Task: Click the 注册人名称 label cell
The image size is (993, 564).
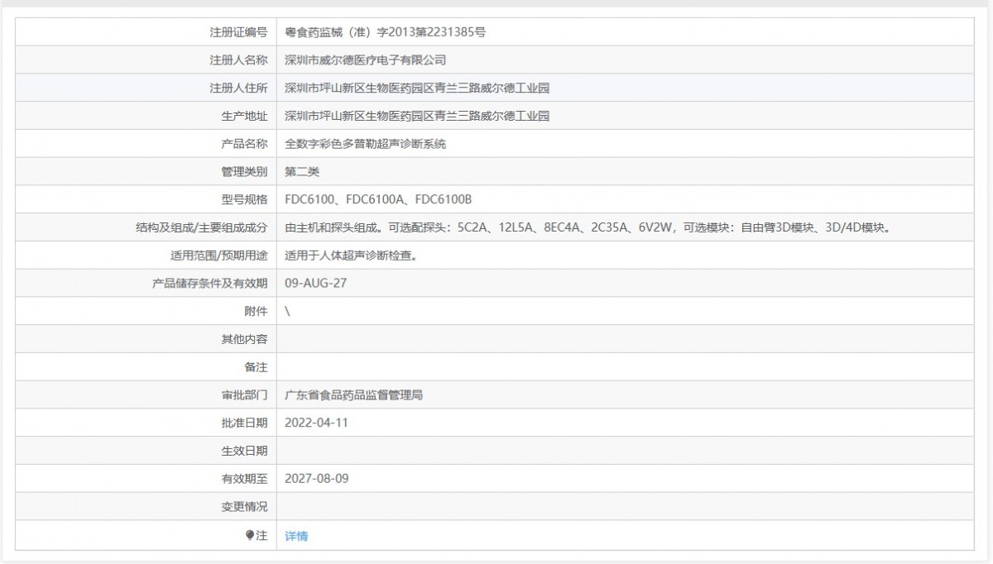Action: pyautogui.click(x=146, y=60)
